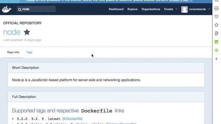Screen dimensions: 221x124
Task: Click the Node.js short description sentence
Action: [x=76, y=80]
